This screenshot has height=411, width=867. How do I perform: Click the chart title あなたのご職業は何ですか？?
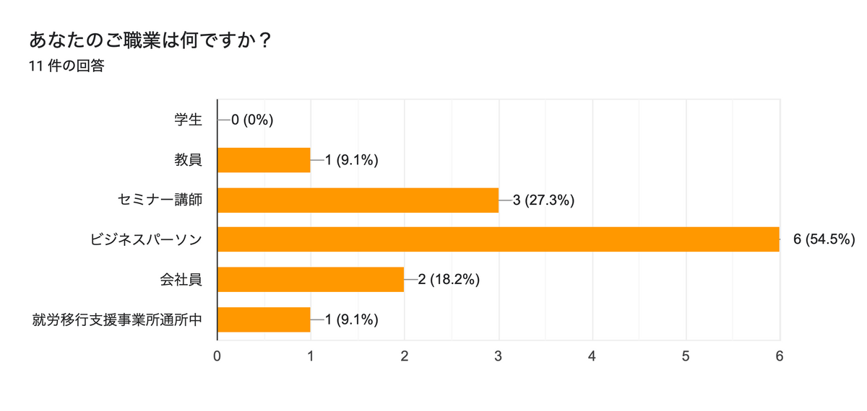(150, 40)
